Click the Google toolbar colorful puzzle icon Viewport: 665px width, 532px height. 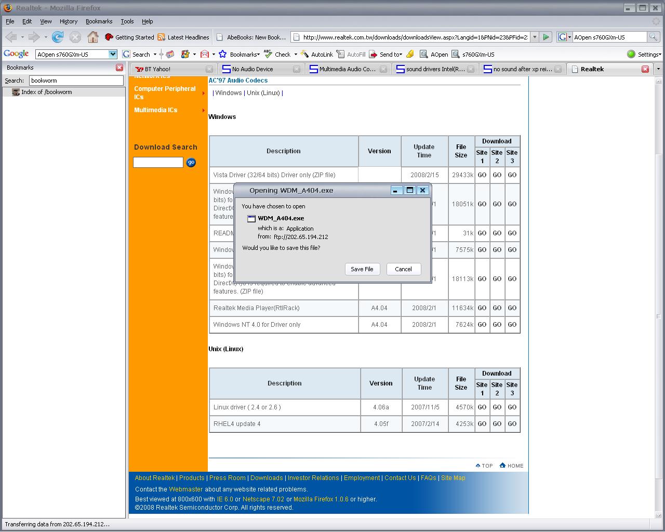pyautogui.click(x=185, y=54)
